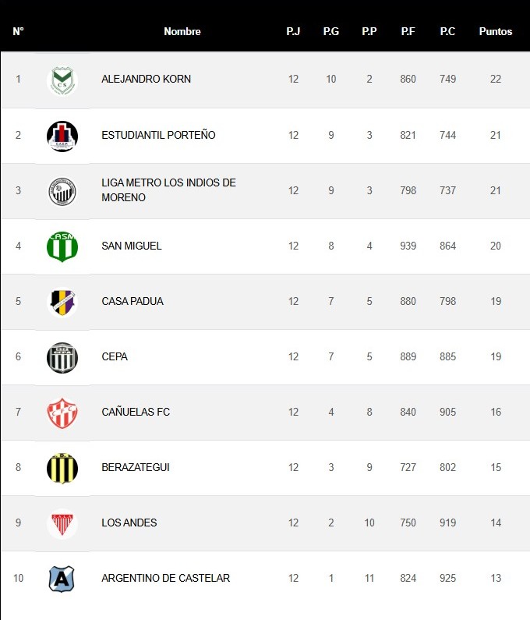
Task: Click the P.G column header
Action: click(331, 32)
